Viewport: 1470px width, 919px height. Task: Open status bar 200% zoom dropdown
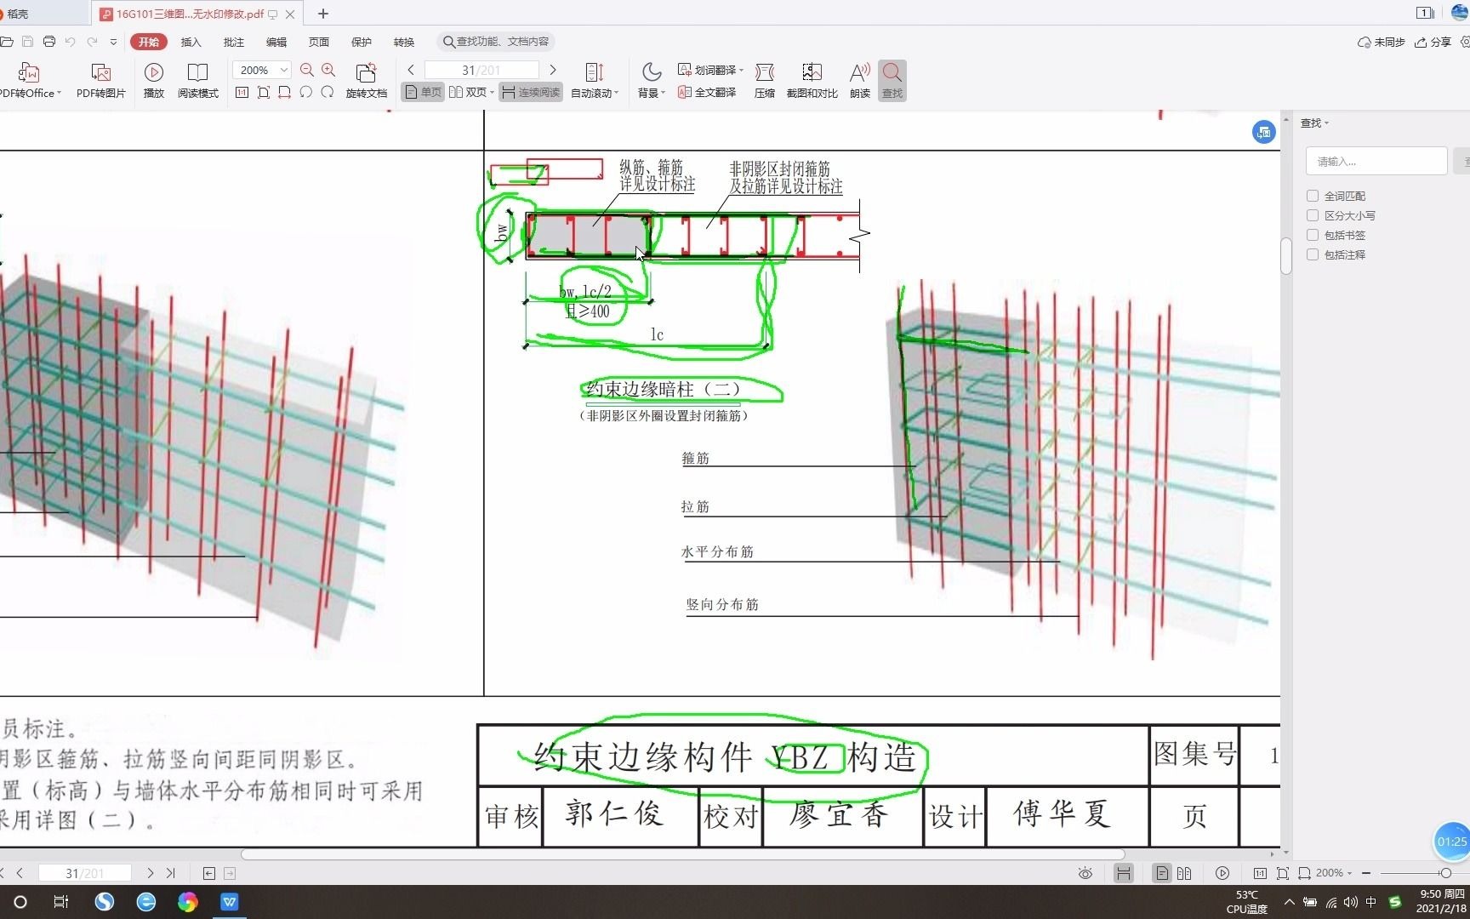(x=1349, y=873)
